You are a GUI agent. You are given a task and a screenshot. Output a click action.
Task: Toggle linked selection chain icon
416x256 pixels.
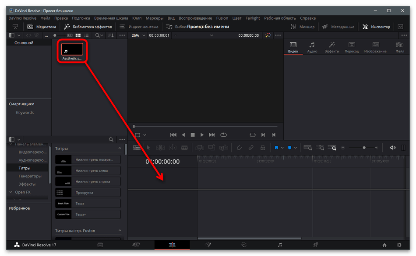click(251, 148)
